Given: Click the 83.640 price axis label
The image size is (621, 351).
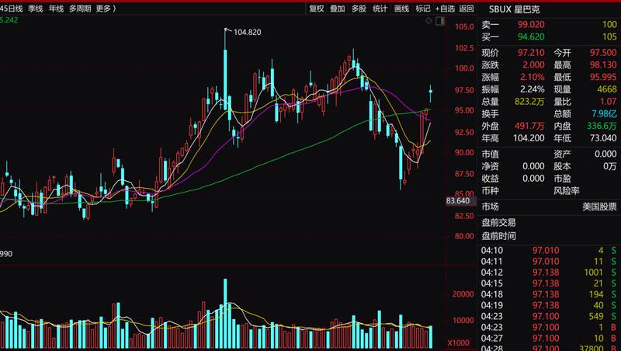Looking at the screenshot, I should (x=458, y=201).
